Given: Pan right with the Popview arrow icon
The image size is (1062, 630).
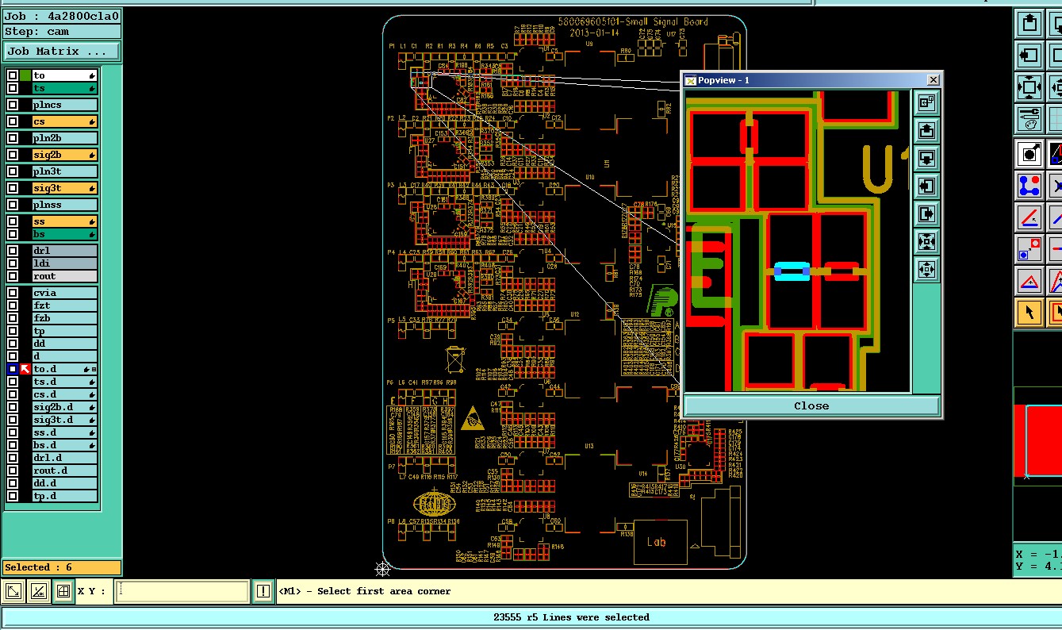Looking at the screenshot, I should tap(926, 213).
